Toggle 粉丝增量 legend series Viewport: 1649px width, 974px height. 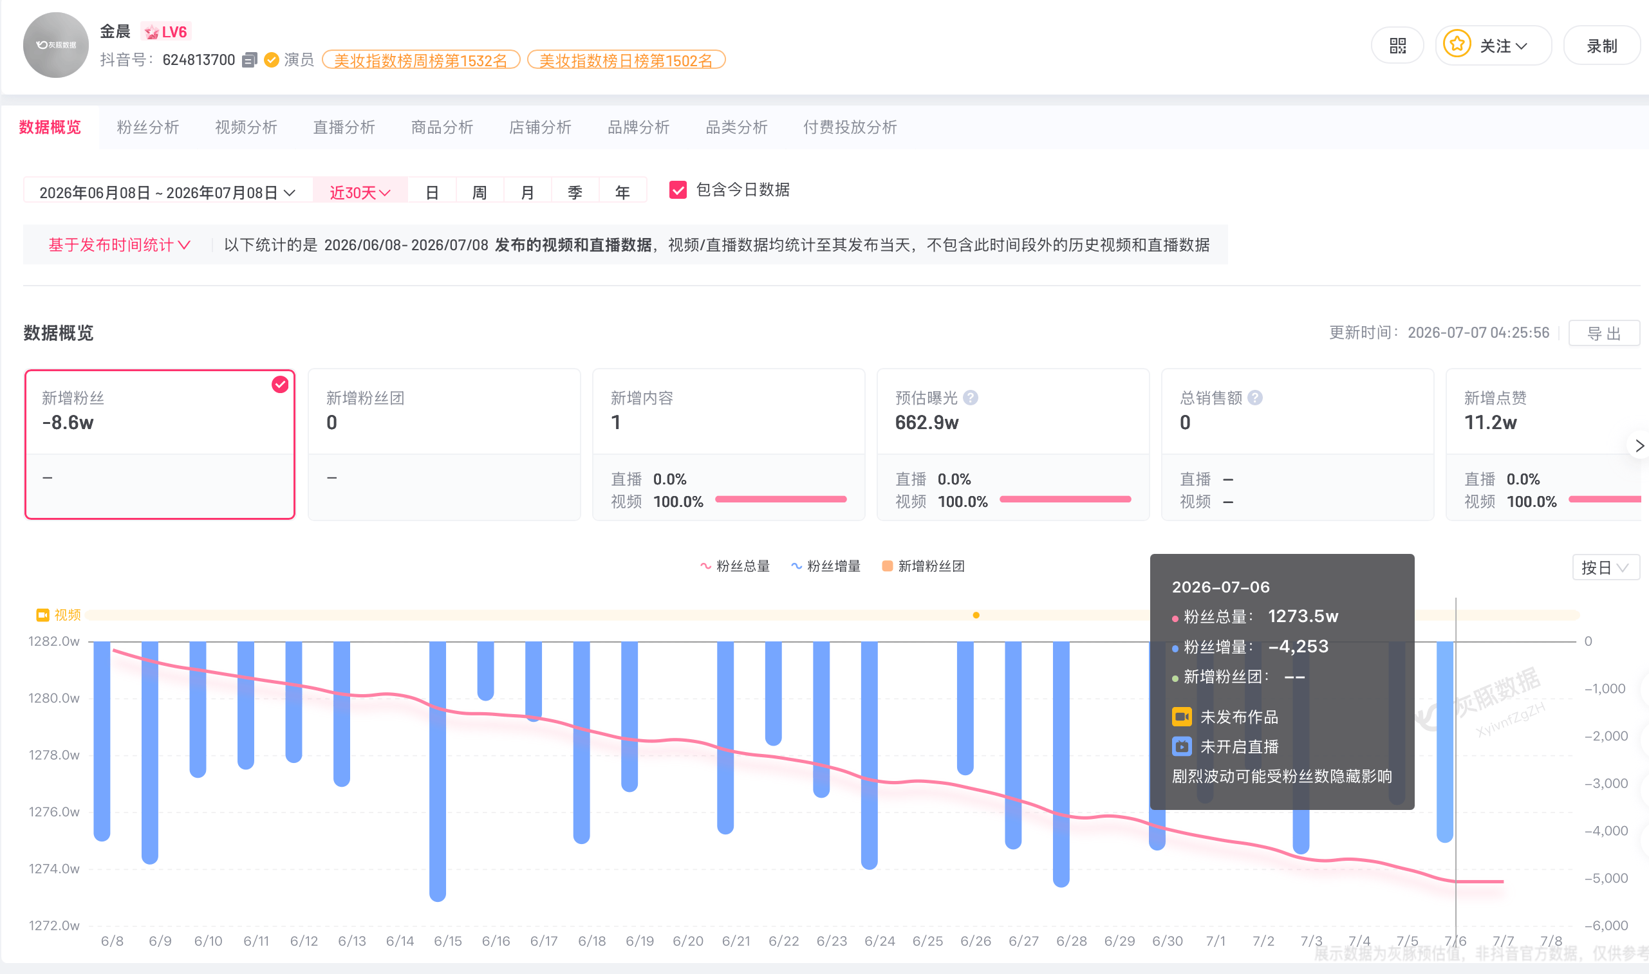(x=825, y=565)
